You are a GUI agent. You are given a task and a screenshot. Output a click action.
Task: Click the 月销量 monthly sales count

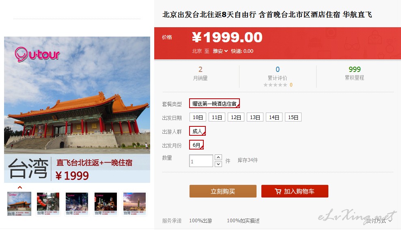200,69
